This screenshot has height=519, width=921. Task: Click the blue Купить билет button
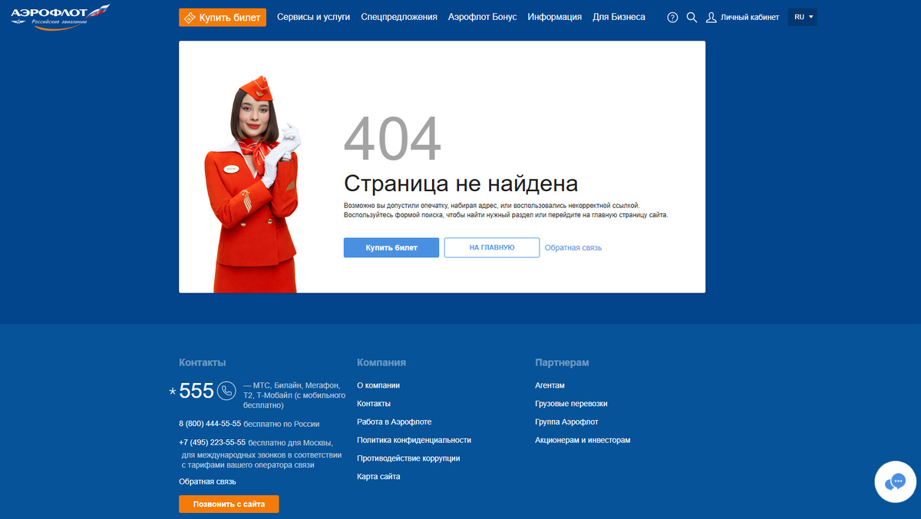click(391, 247)
